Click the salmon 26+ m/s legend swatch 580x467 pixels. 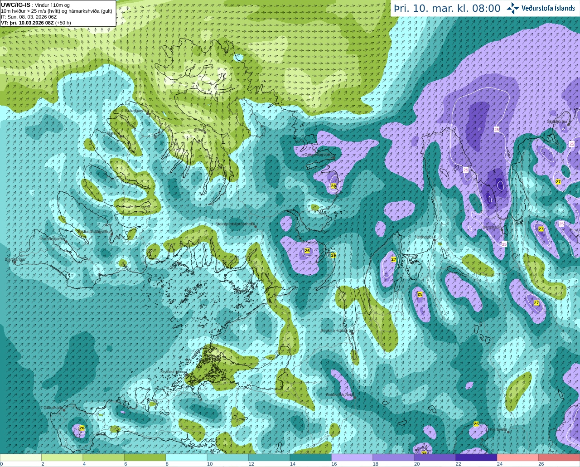[x=559, y=458]
